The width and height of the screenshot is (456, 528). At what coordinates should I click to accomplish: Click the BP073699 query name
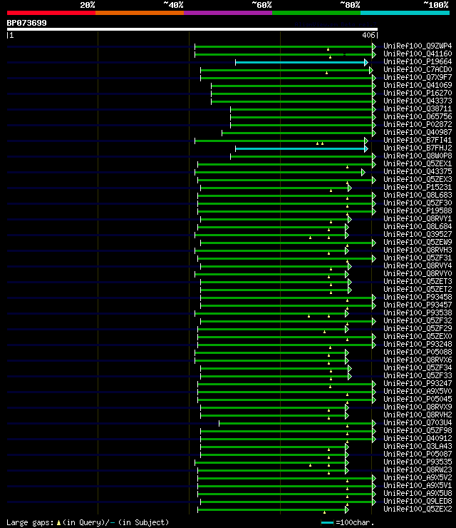[x=26, y=23]
